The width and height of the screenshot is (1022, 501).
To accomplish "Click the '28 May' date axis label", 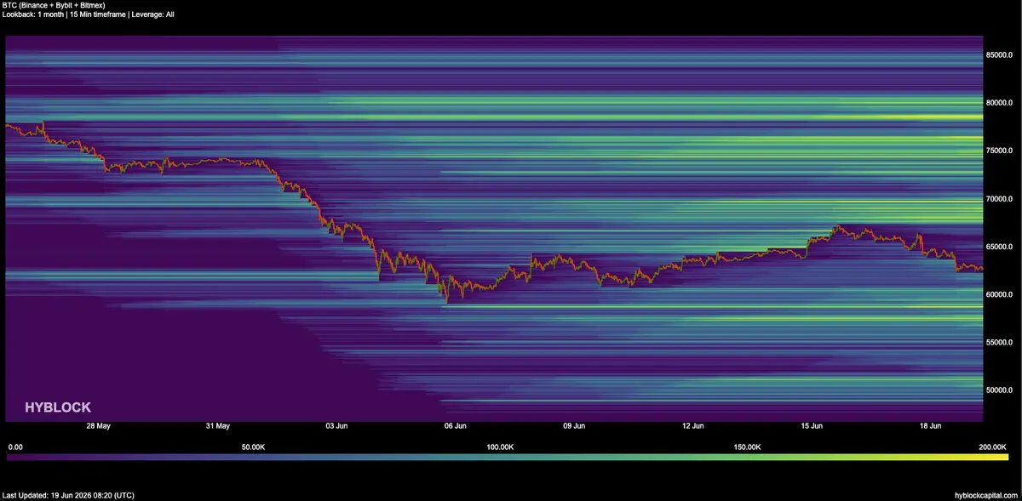I will pos(98,425).
